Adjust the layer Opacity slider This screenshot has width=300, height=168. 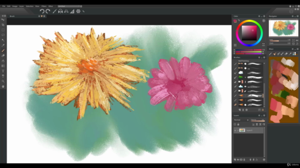pyautogui.click(x=258, y=120)
